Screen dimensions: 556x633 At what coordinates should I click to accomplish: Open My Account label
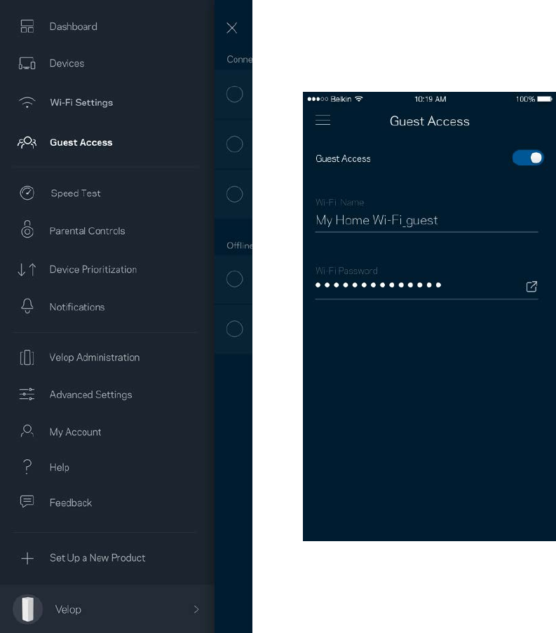(x=76, y=432)
